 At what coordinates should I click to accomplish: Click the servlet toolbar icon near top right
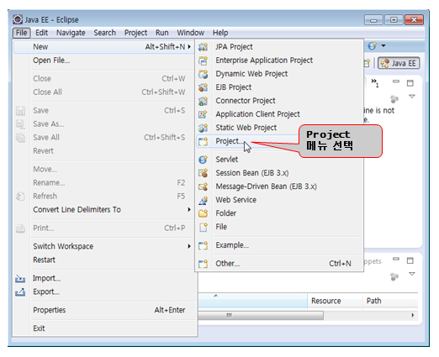[373, 45]
